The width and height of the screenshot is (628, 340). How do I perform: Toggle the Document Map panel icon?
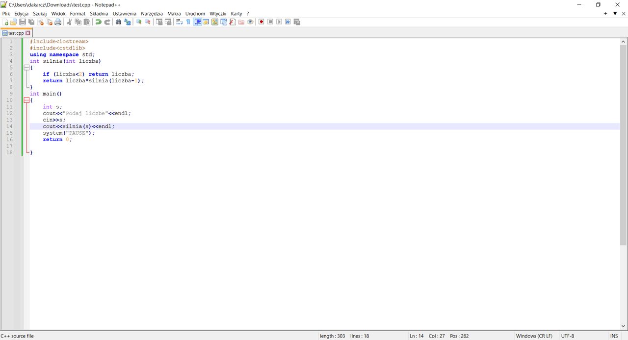pos(214,22)
